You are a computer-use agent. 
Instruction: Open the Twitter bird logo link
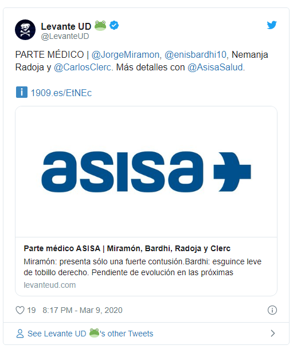[x=272, y=25]
